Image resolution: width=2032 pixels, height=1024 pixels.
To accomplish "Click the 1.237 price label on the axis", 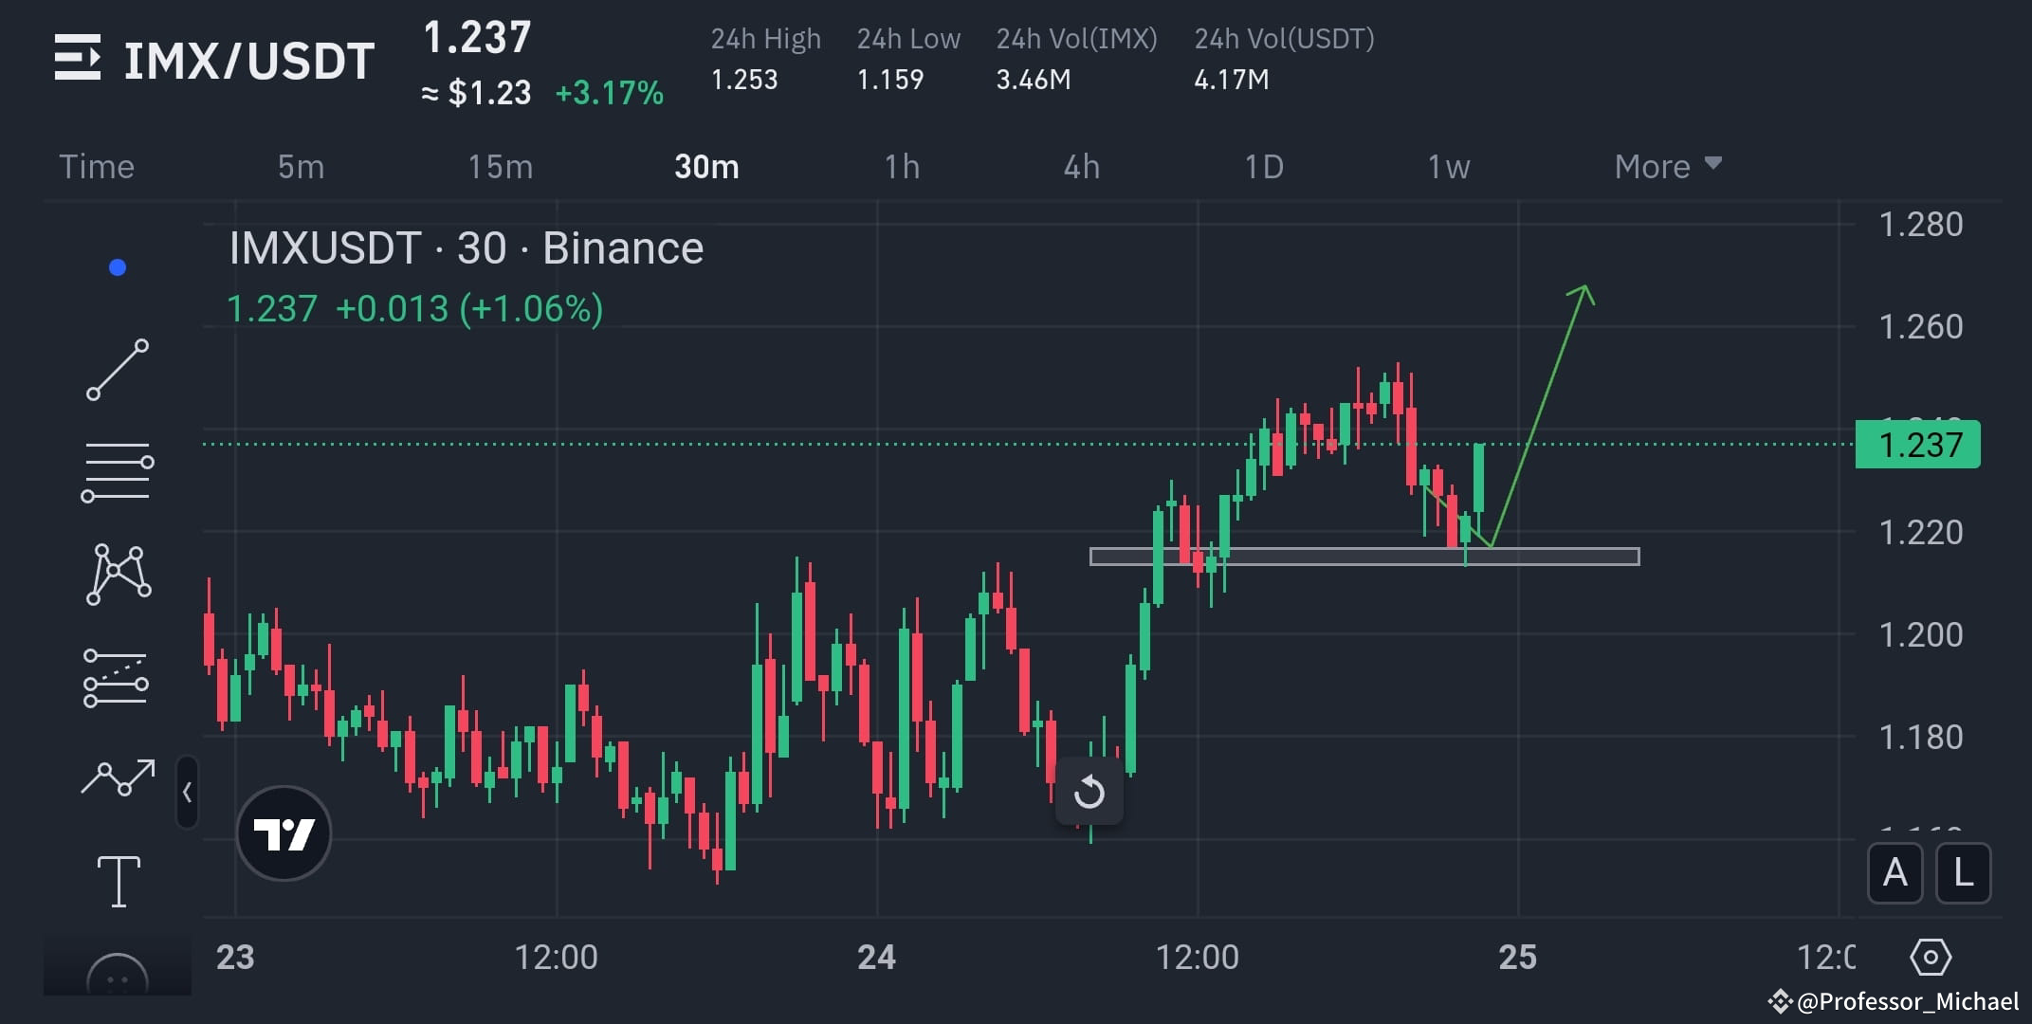I will point(1916,445).
